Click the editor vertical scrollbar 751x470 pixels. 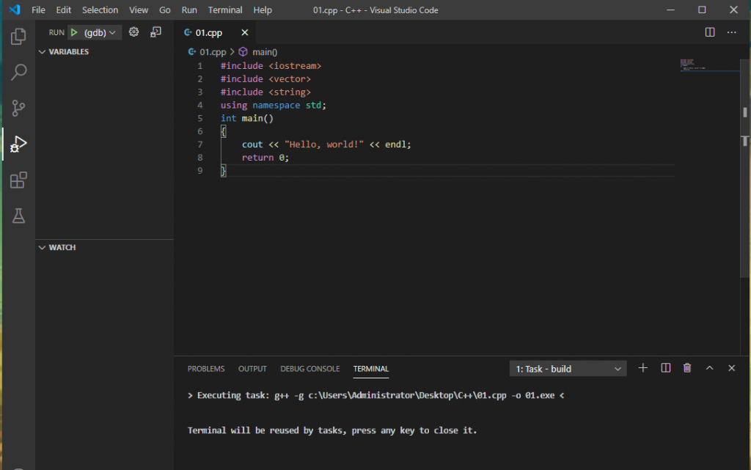point(745,167)
